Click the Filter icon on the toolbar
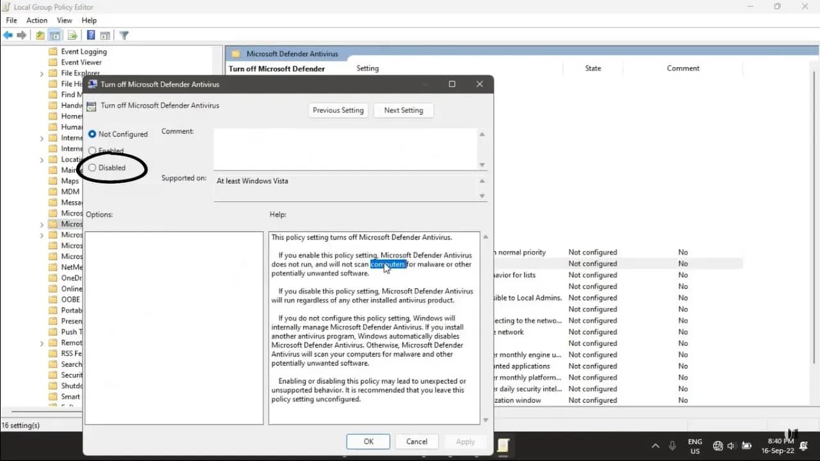This screenshot has height=461, width=820. [124, 35]
